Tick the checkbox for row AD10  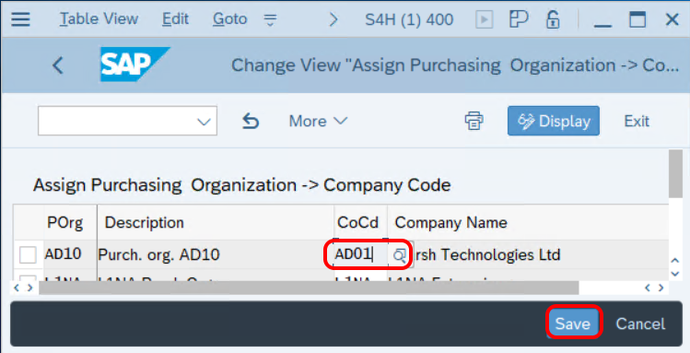[x=28, y=254]
